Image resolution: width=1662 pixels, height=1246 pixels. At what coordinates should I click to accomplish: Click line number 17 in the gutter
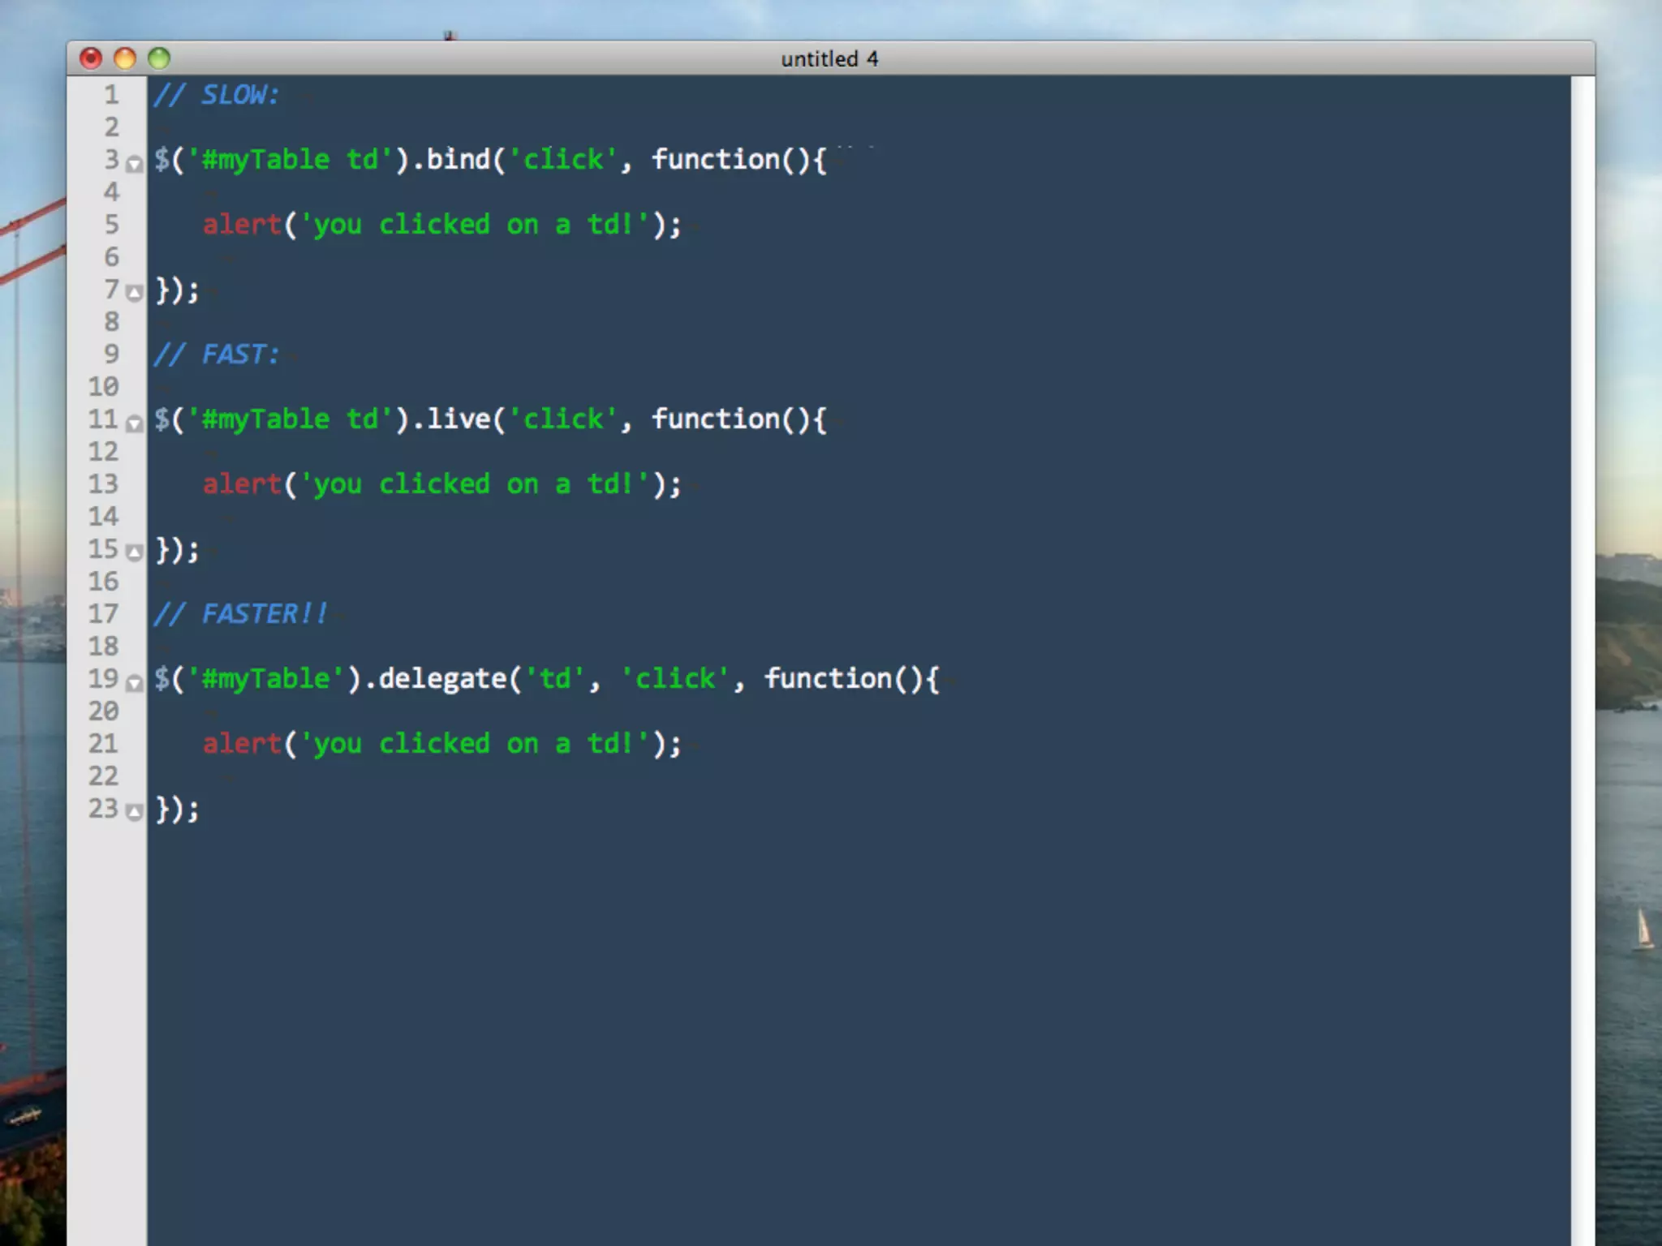click(x=104, y=614)
